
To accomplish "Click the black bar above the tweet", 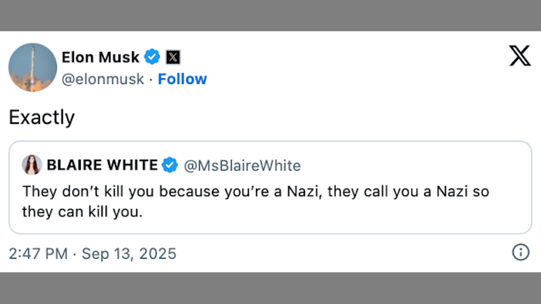I will (x=270, y=15).
